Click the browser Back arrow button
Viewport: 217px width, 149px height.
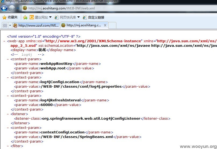pyautogui.click(x=4, y=8)
